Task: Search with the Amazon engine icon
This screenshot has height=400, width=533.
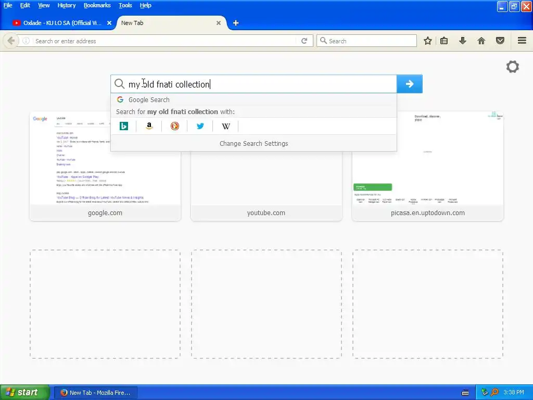Action: click(149, 126)
